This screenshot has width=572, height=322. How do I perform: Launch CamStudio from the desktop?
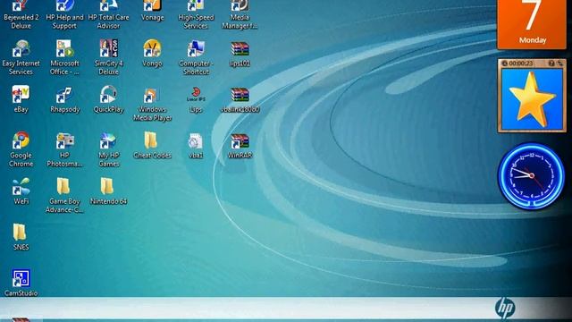click(21, 283)
